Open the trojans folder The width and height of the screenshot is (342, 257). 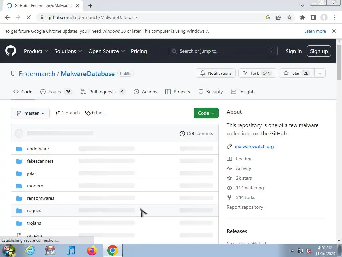tap(34, 223)
